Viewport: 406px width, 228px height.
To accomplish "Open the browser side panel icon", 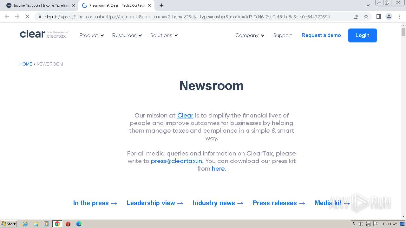I will (378, 16).
